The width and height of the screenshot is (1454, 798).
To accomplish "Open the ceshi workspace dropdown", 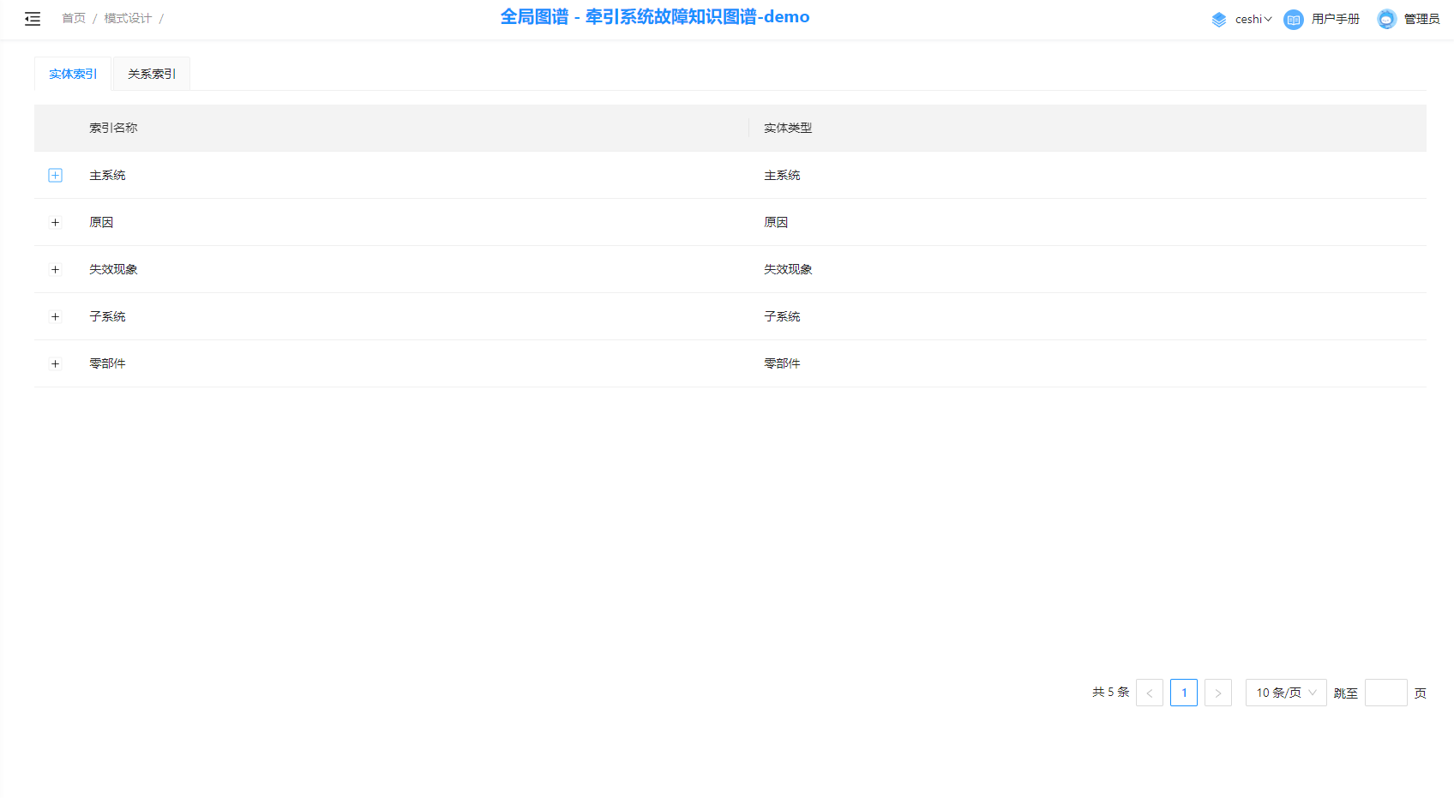I will tap(1253, 20).
